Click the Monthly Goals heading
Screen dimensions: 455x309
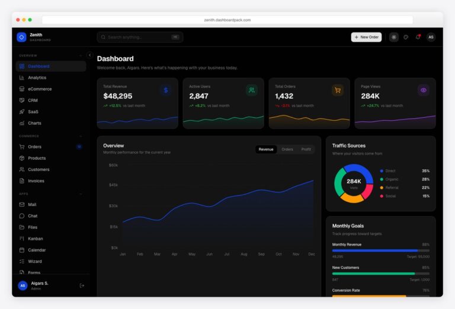coord(348,226)
